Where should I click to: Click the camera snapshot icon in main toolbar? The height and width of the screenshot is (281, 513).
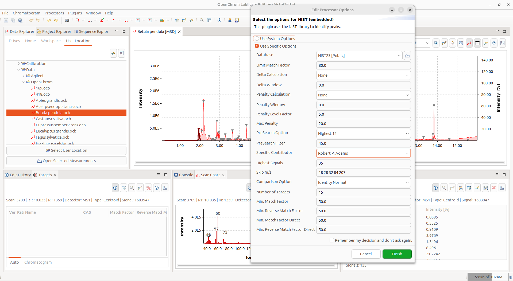[x=67, y=20]
